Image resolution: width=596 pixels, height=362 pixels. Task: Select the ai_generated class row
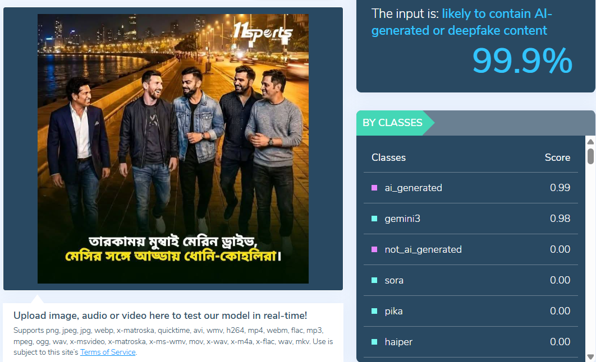tap(470, 188)
